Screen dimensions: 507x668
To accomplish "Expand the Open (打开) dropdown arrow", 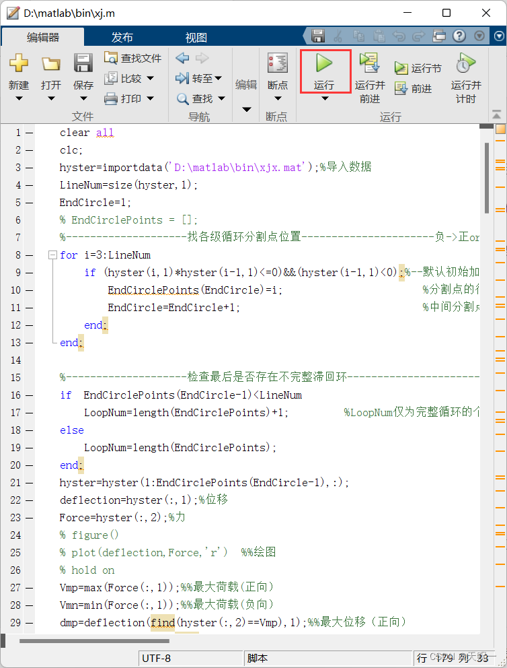I will (x=51, y=98).
